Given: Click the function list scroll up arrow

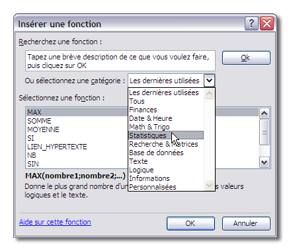Looking at the screenshot, I should (264, 114).
